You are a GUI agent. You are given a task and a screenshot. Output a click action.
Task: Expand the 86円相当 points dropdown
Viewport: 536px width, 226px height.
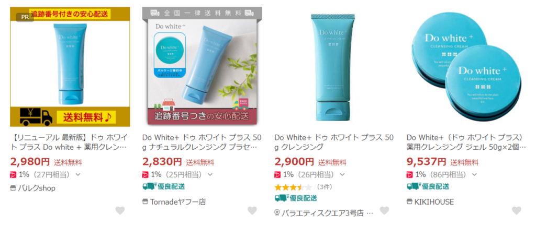[474, 175]
